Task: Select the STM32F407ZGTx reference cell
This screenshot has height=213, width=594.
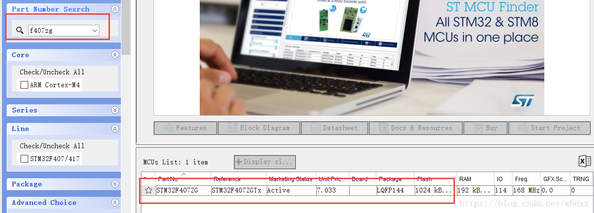Action: [239, 190]
